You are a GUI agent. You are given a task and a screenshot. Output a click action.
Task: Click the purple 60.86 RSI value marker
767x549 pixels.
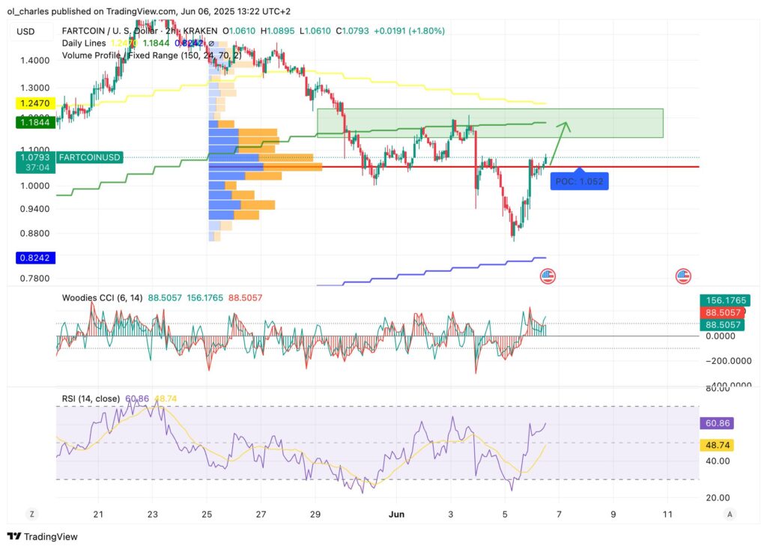tap(717, 423)
